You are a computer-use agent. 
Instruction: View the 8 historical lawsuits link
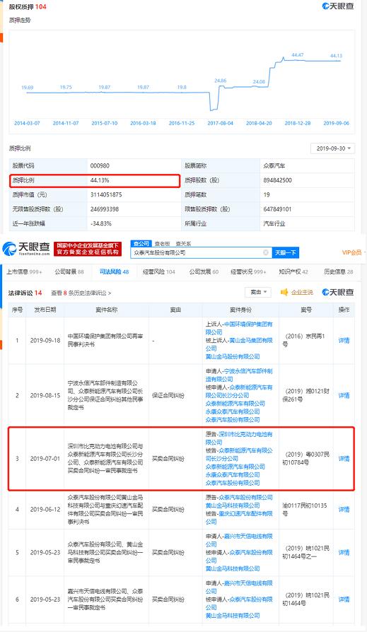81,293
